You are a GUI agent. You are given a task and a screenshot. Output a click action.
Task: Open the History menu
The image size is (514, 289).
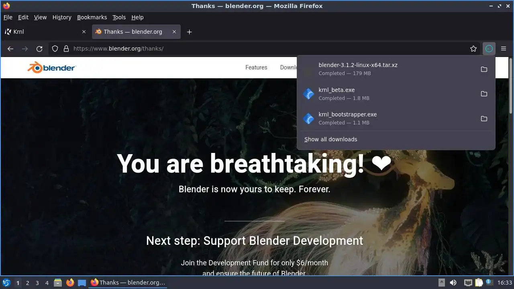[62, 17]
